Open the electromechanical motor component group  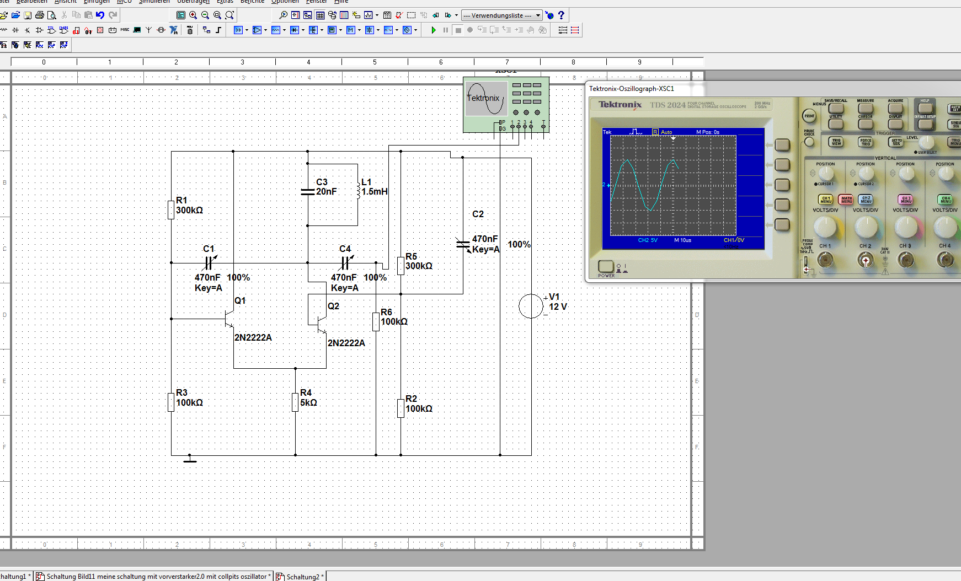pyautogui.click(x=161, y=30)
